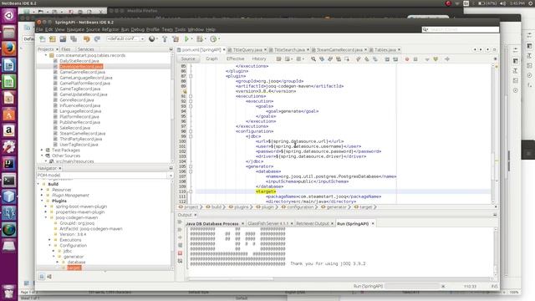Click the Source view button
The image size is (535, 301).
pyautogui.click(x=188, y=59)
